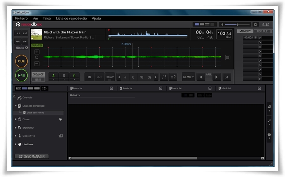Select Lista Sem Nome playlist

35,112
